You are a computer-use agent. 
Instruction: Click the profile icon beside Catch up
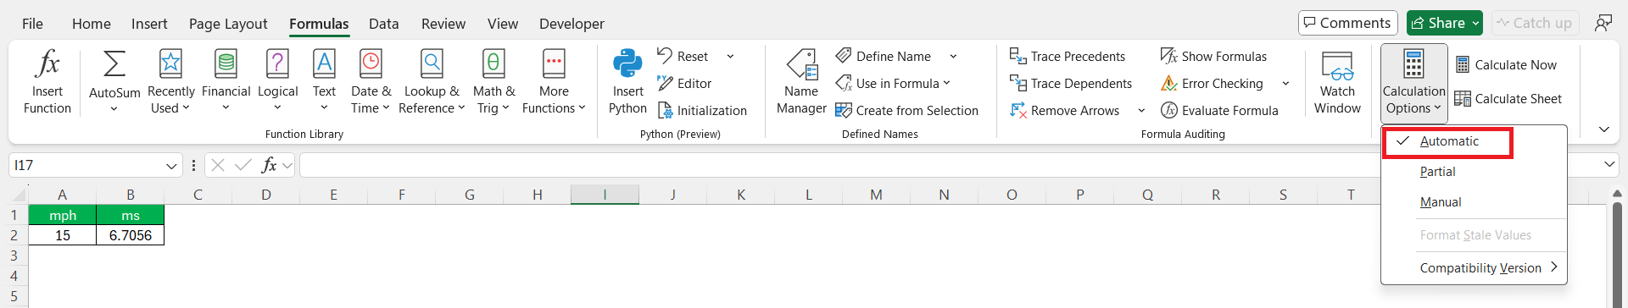point(1603,23)
